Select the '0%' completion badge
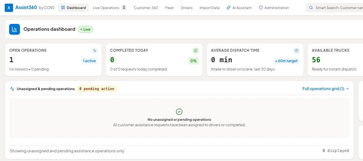This screenshot has width=363, height=161. coord(193,61)
